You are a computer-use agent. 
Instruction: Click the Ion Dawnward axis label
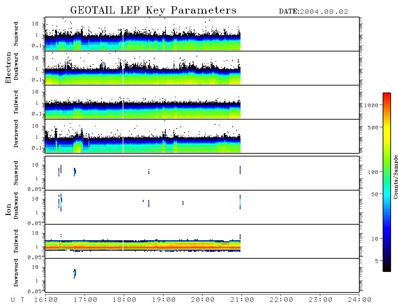pos(16,273)
